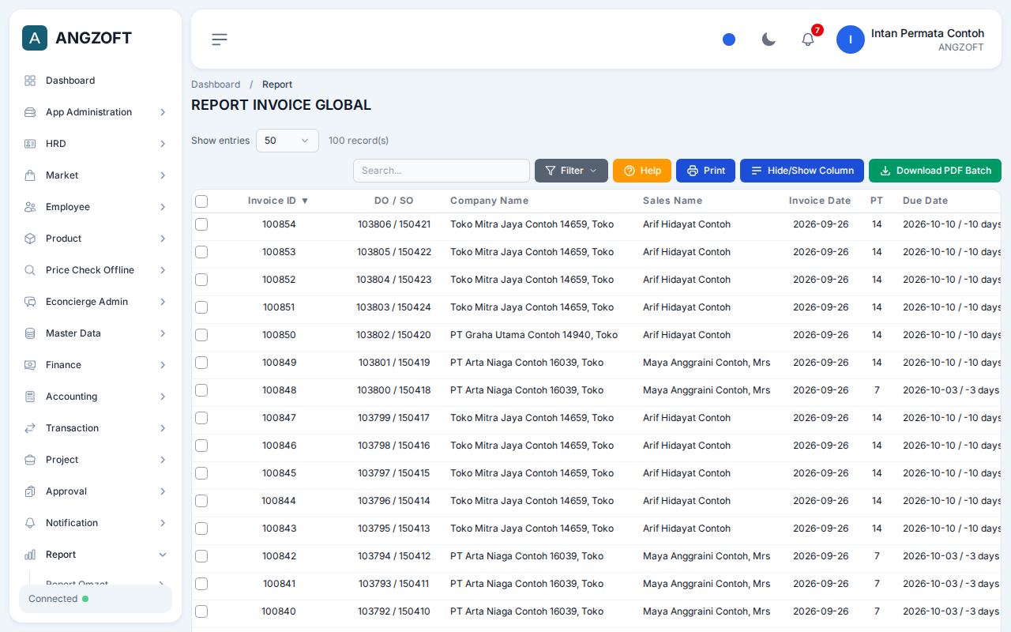Open the Accounting menu item
The height and width of the screenshot is (632, 1011).
pyautogui.click(x=96, y=397)
